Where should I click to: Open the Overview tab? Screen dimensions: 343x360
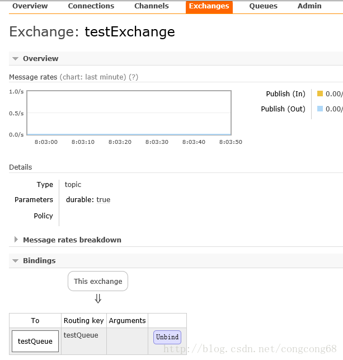(30, 6)
